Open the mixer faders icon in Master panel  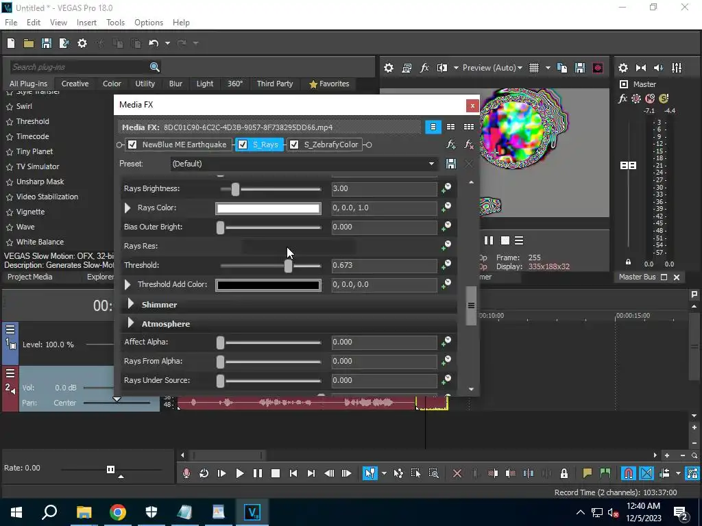coord(677,68)
